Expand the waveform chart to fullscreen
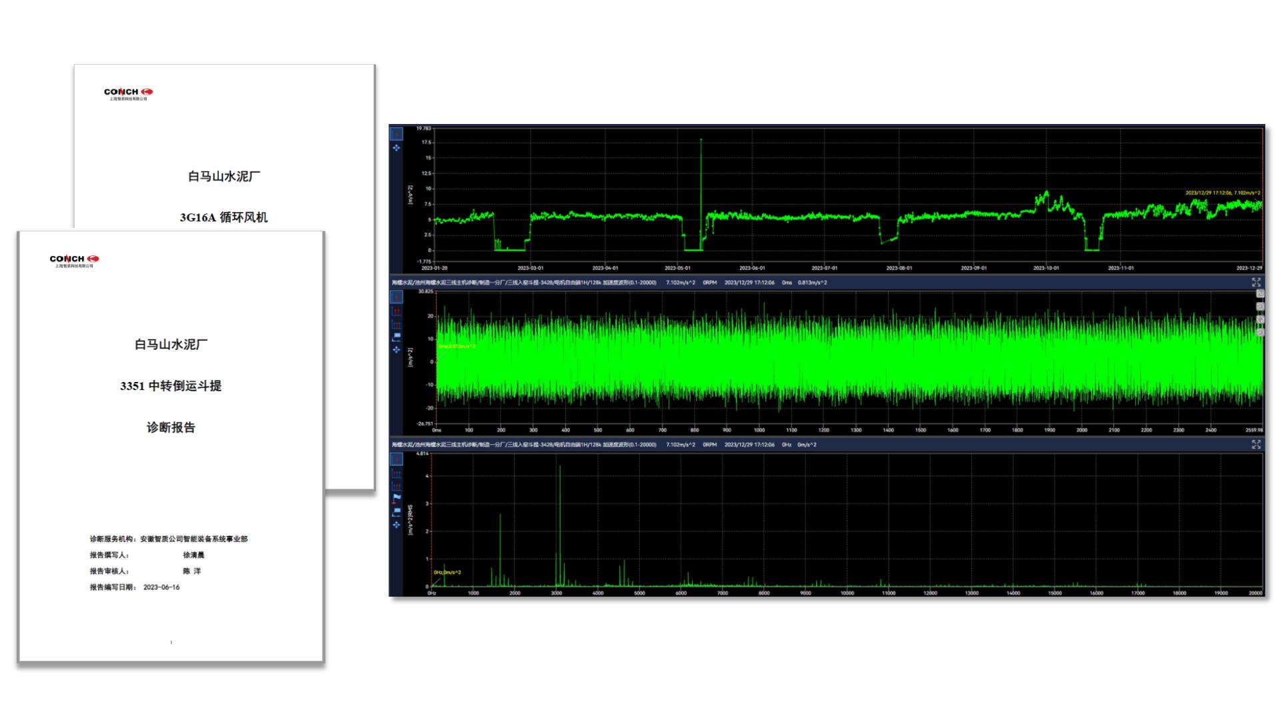The image size is (1280, 720). click(x=1256, y=283)
